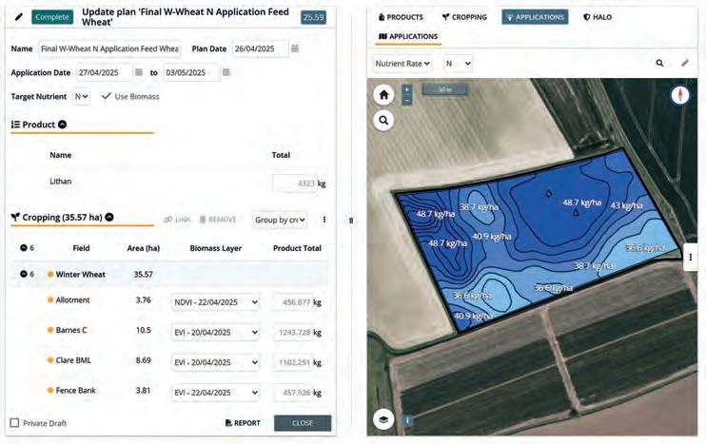Select the top Applications tab
The image size is (706, 444).
click(535, 17)
